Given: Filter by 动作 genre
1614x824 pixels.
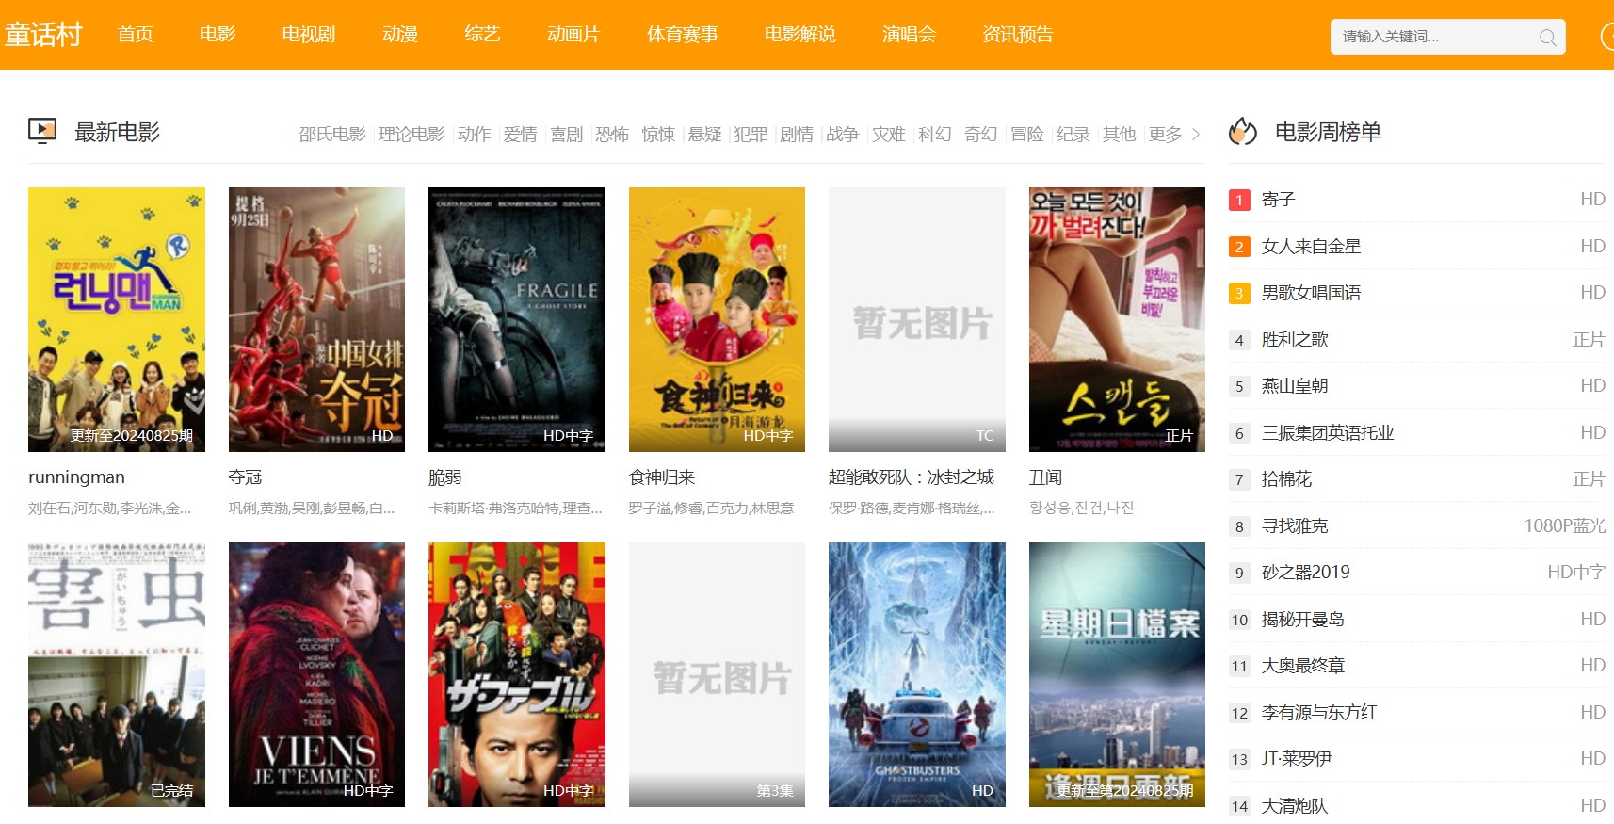Looking at the screenshot, I should point(474,134).
